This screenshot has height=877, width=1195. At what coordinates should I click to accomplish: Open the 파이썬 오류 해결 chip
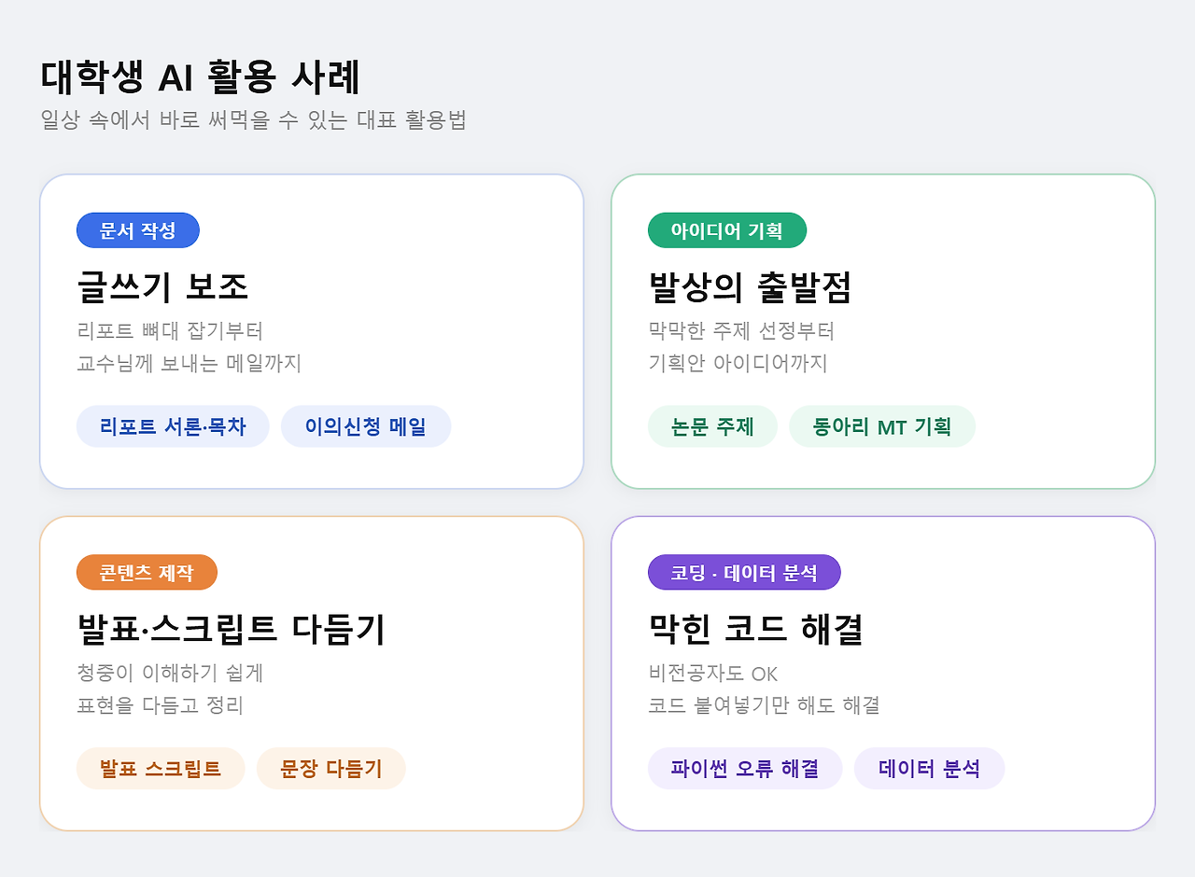[x=745, y=769]
